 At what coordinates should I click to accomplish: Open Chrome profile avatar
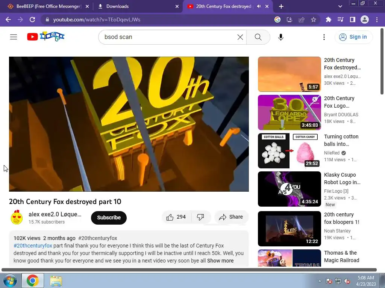click(x=365, y=19)
